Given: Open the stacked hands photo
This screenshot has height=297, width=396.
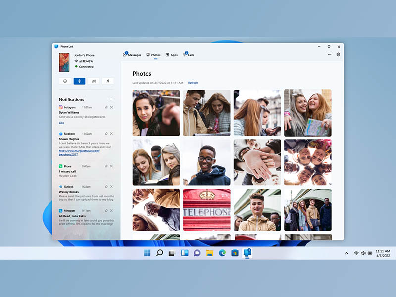Looking at the screenshot, I should (x=257, y=162).
